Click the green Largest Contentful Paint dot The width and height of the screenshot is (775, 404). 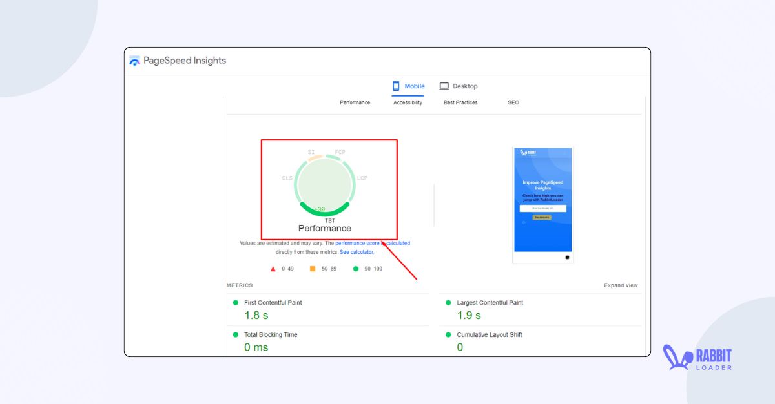pos(448,302)
